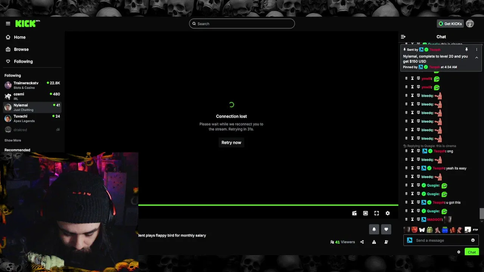Collapse chat with the arrow icon
The width and height of the screenshot is (484, 272).
pyautogui.click(x=403, y=37)
